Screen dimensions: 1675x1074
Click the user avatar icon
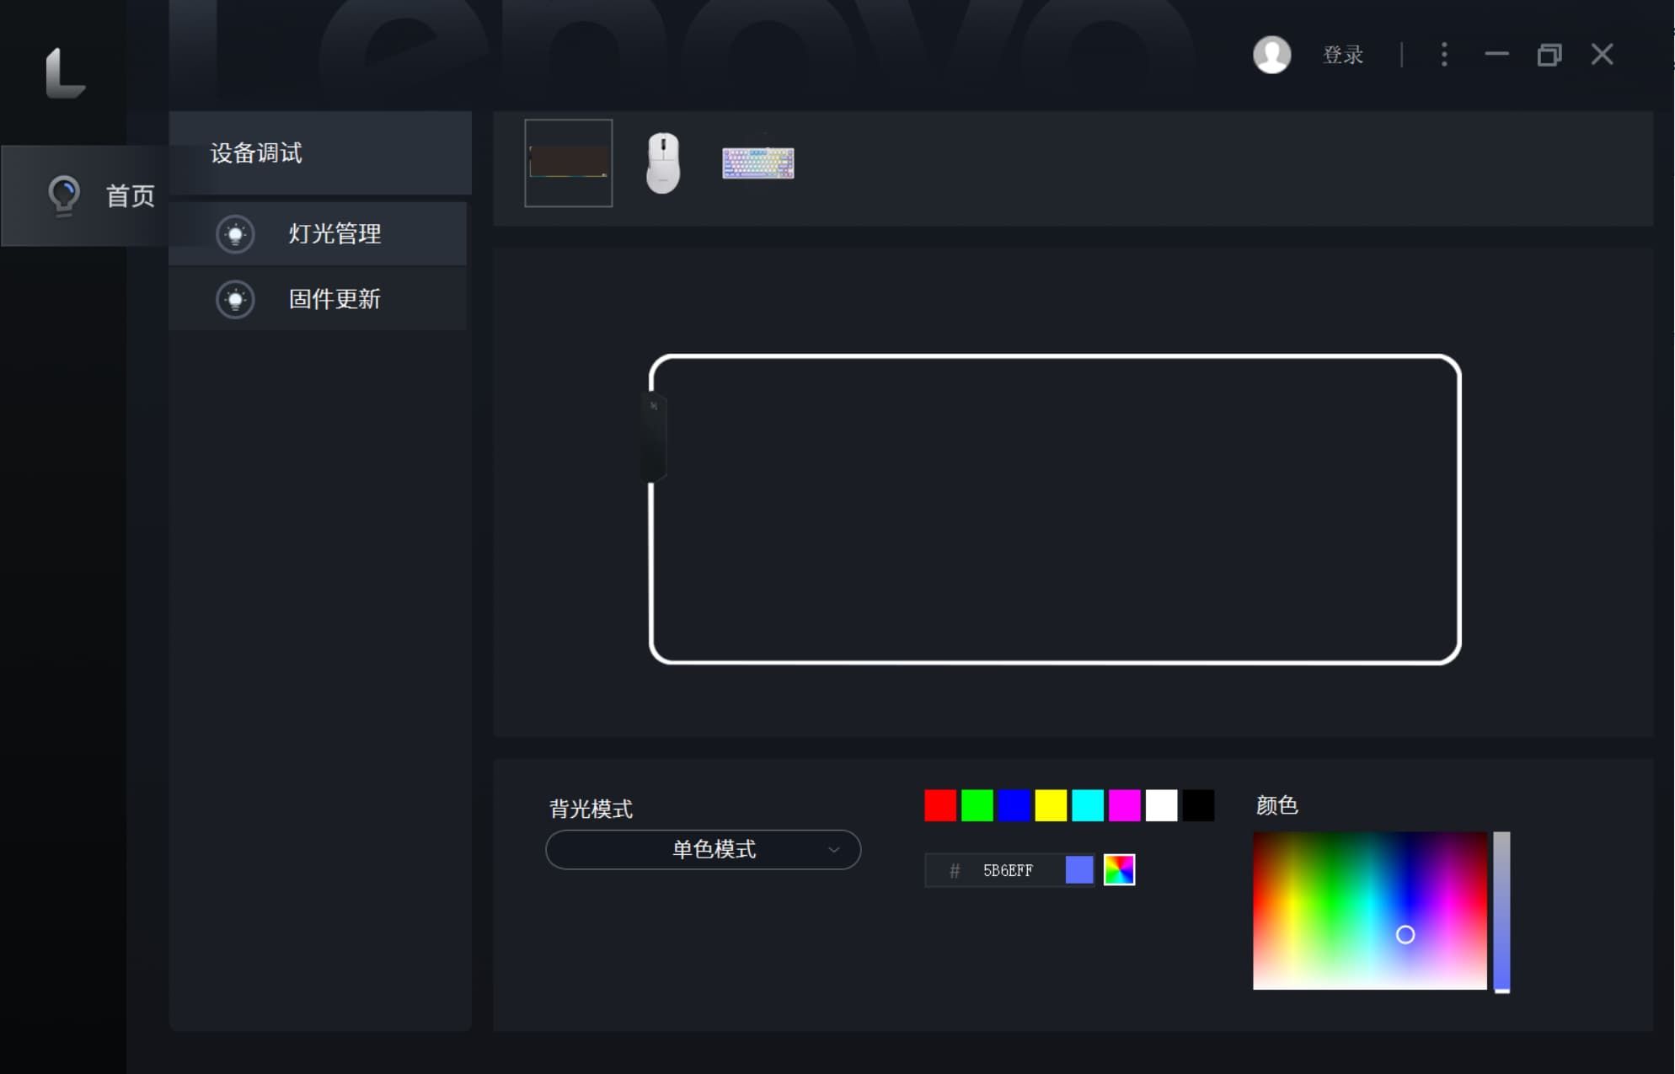(x=1271, y=55)
